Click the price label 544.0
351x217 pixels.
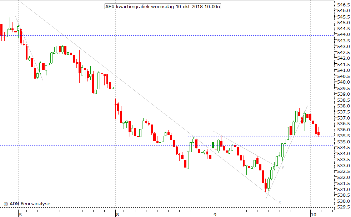click(344, 35)
